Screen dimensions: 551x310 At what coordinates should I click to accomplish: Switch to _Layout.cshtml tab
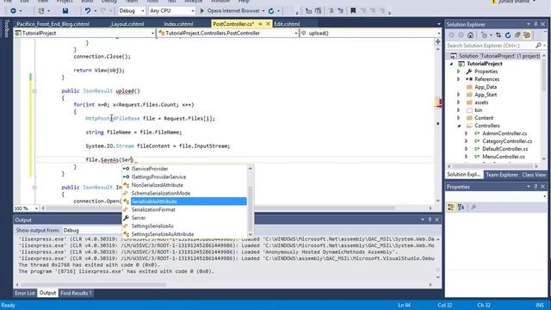[127, 24]
